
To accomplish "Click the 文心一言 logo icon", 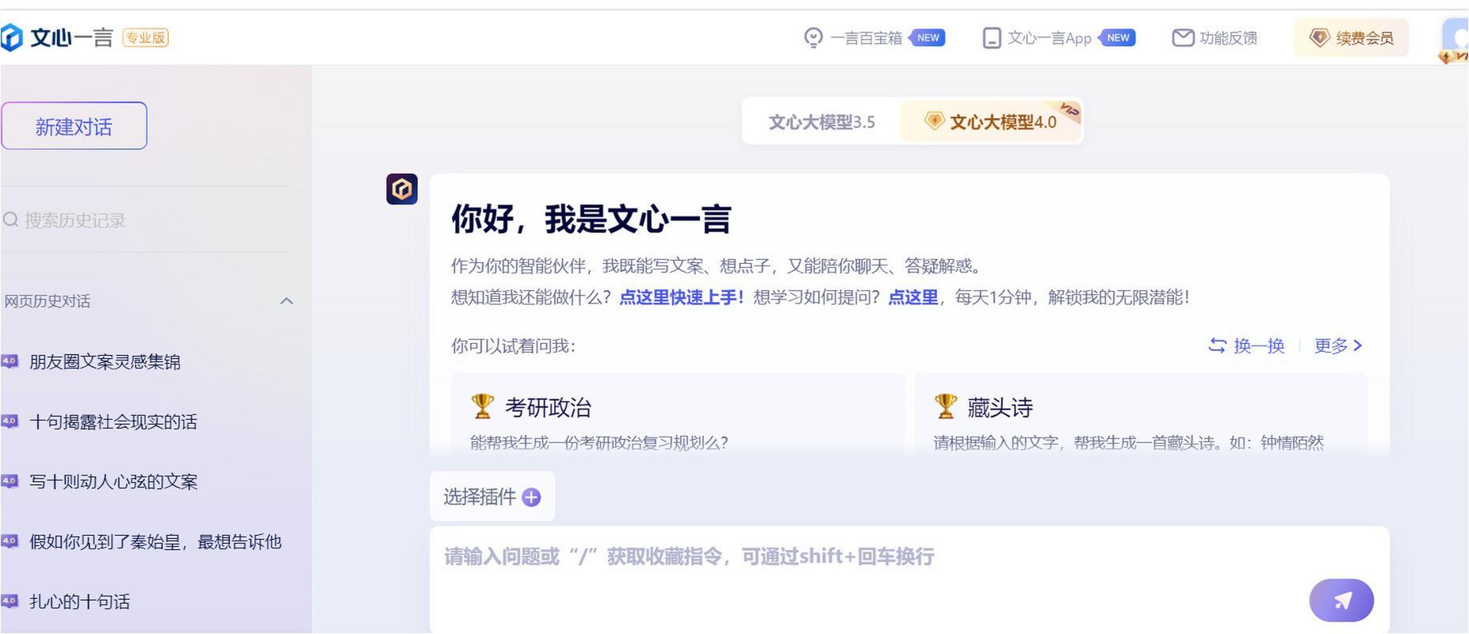I will click(11, 37).
